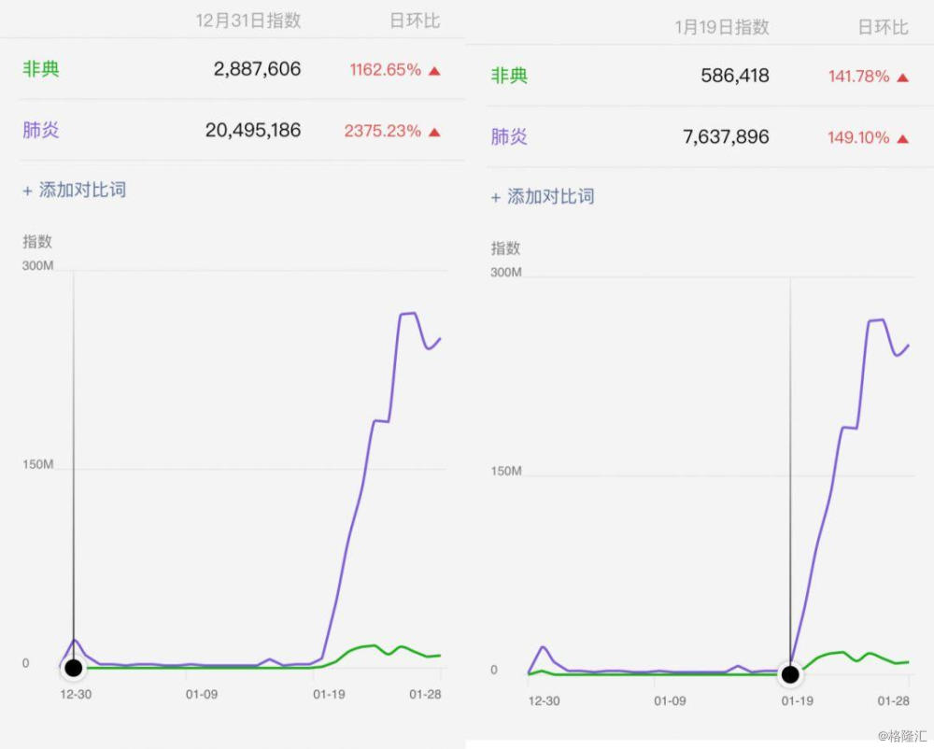The height and width of the screenshot is (749, 934).
Task: Click the index value 7,637,896
Action: click(726, 137)
